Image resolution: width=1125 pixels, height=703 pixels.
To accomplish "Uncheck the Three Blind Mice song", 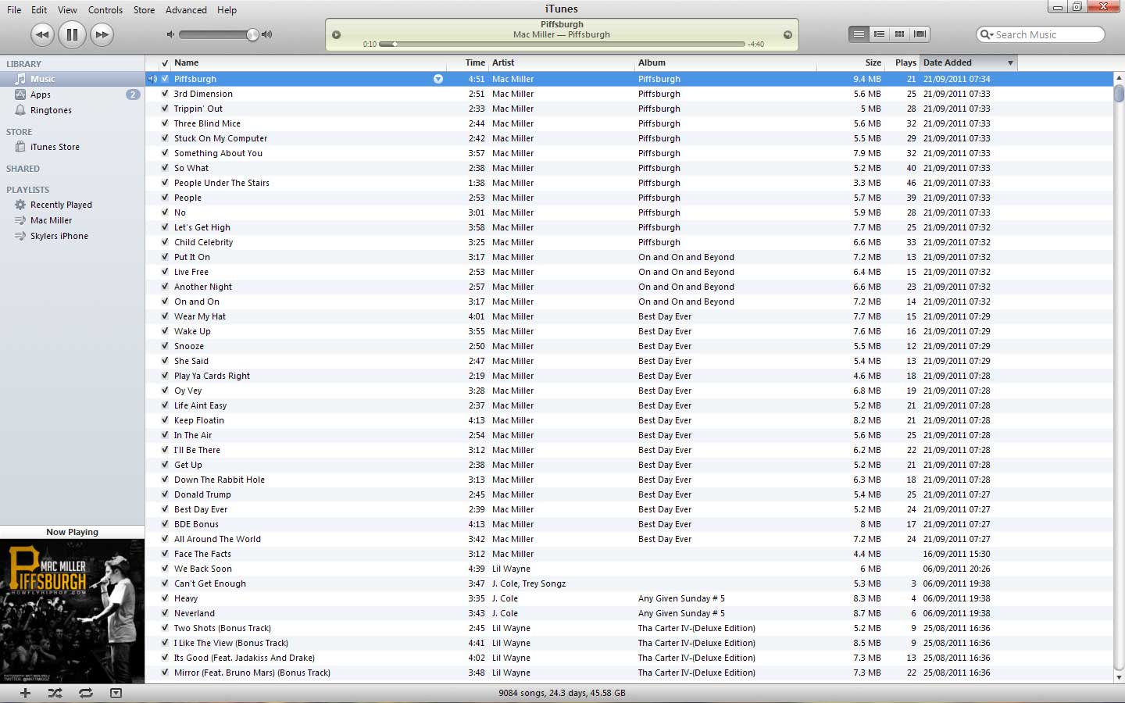I will coord(165,123).
